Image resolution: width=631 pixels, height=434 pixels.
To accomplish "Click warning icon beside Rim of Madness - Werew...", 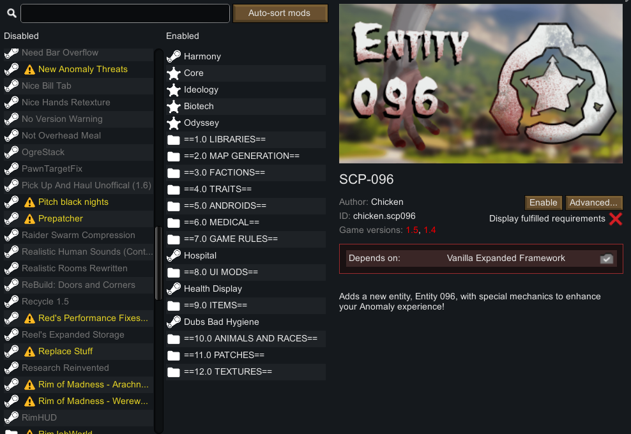I will (x=29, y=401).
